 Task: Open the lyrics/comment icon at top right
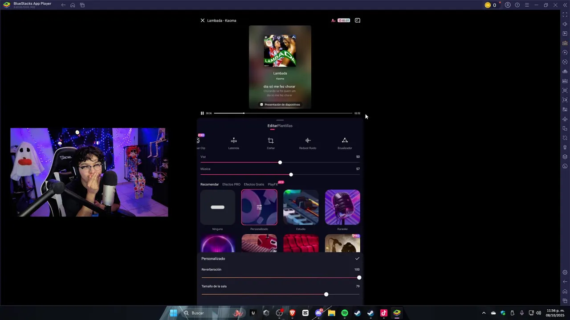358,20
